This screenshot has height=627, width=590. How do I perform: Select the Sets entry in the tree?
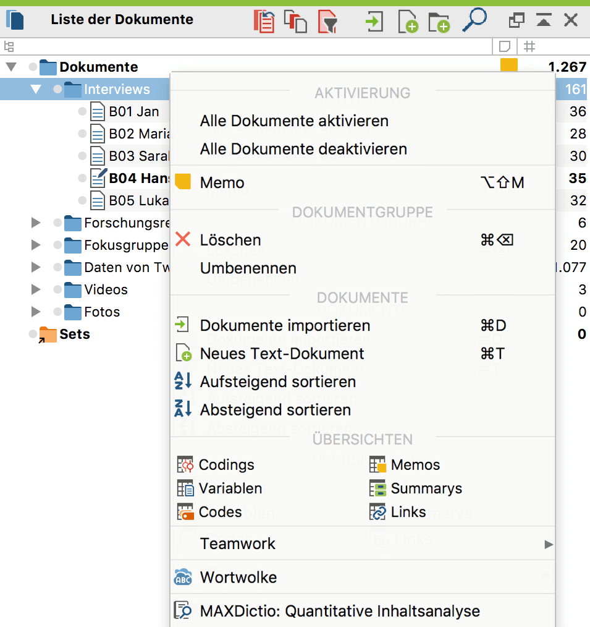pyautogui.click(x=74, y=335)
